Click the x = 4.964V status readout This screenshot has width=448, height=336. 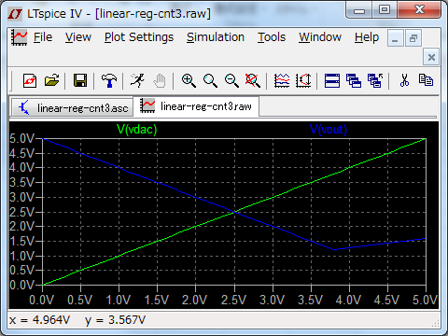pyautogui.click(x=39, y=320)
